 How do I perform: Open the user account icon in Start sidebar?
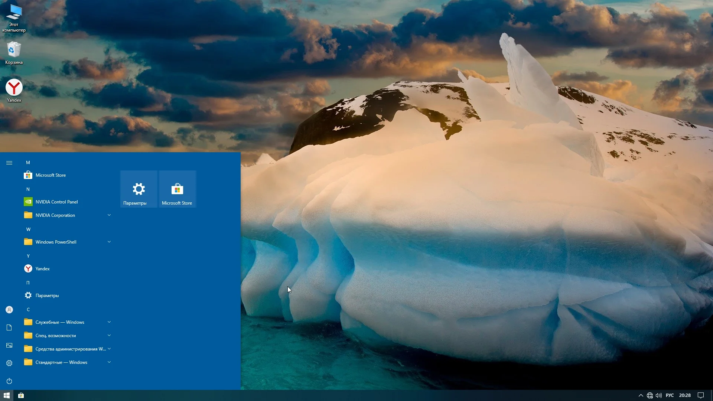(9, 310)
